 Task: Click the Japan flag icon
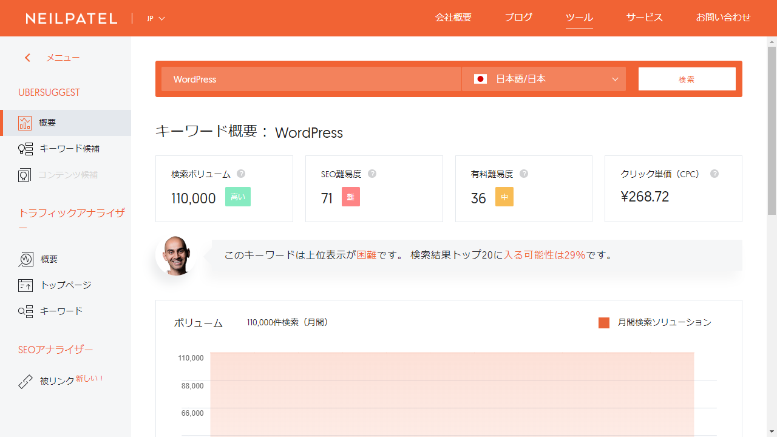480,79
